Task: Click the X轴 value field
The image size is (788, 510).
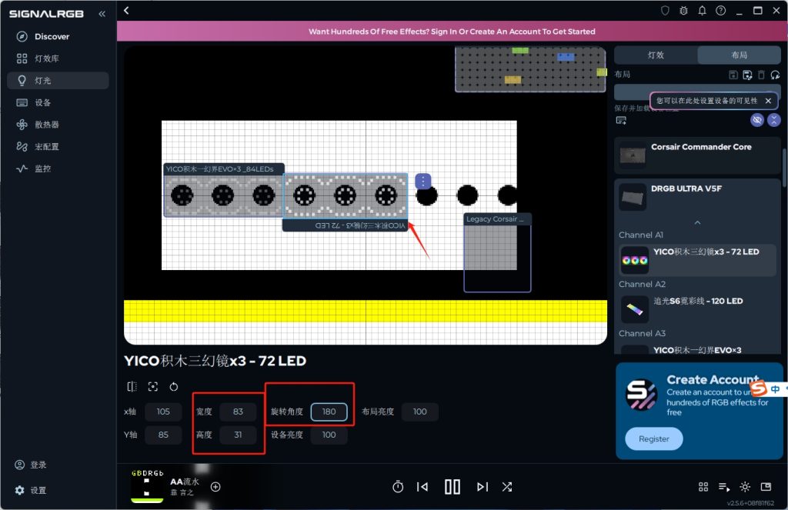Action: [163, 412]
